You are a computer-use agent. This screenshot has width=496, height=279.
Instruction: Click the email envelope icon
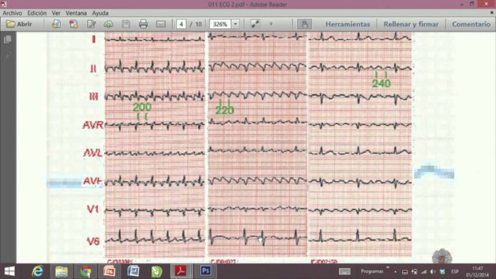pos(161,24)
